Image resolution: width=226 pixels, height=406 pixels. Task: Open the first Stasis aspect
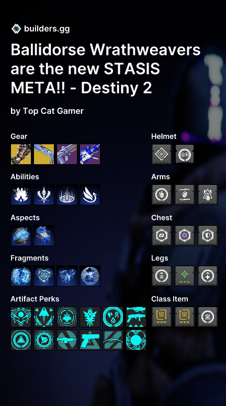[x=21, y=236]
